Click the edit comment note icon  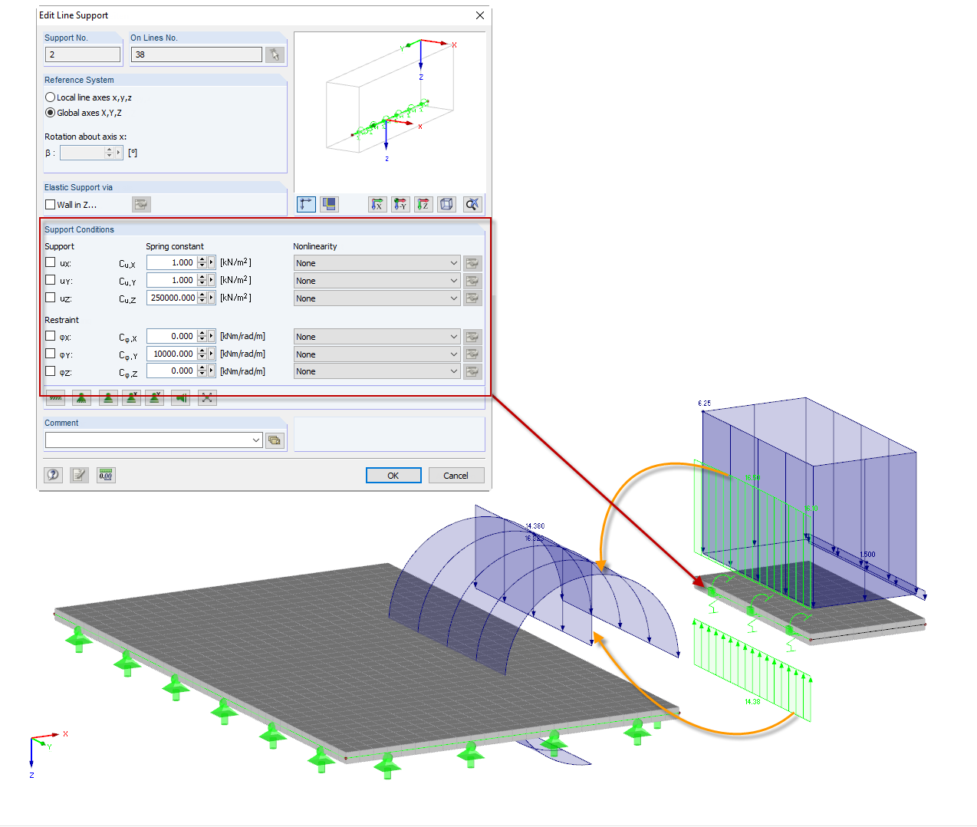(x=79, y=475)
